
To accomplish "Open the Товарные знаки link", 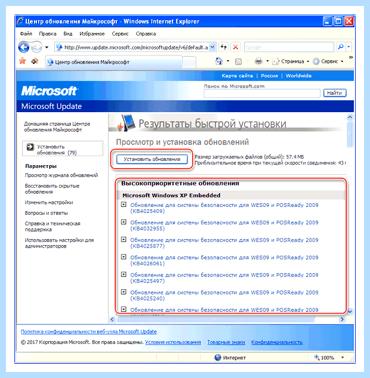I will coord(226,342).
